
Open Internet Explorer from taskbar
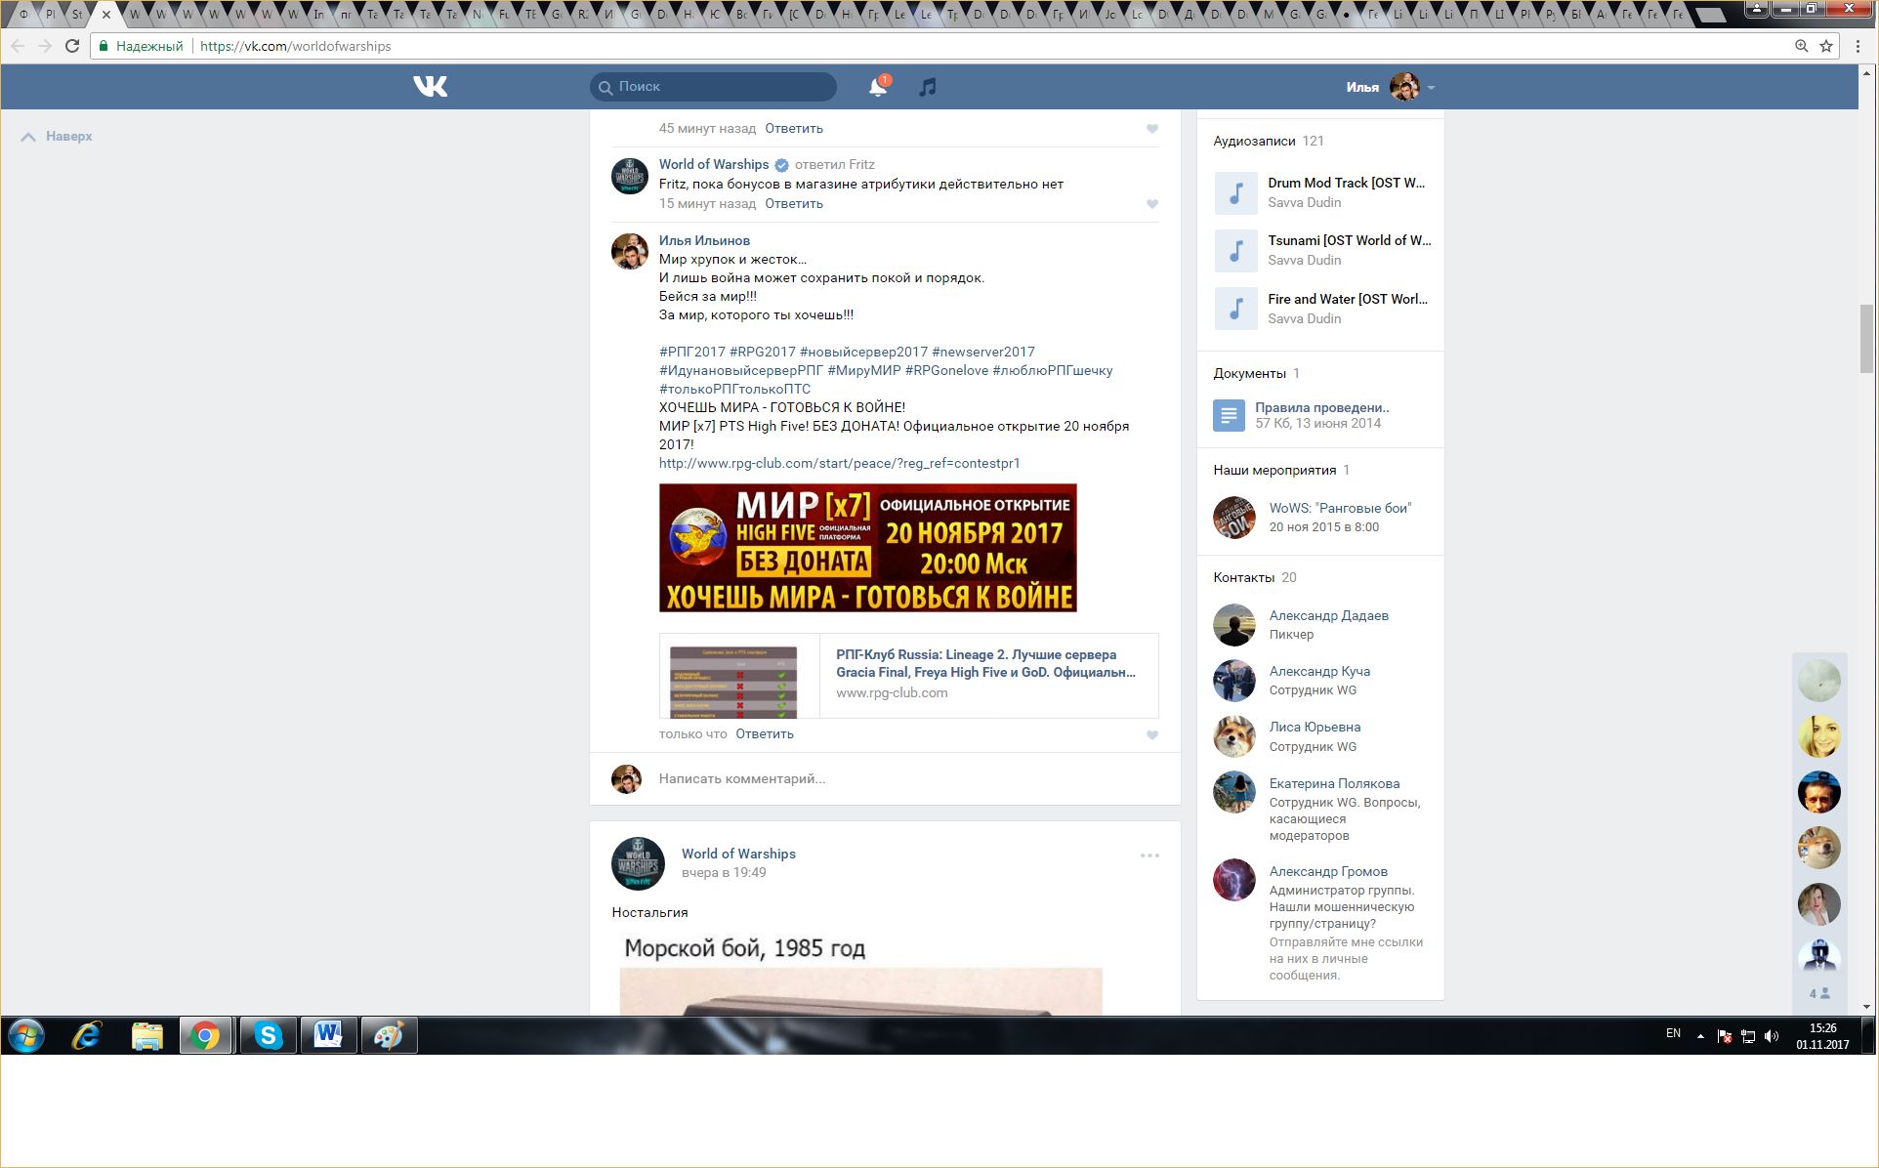pos(87,1035)
